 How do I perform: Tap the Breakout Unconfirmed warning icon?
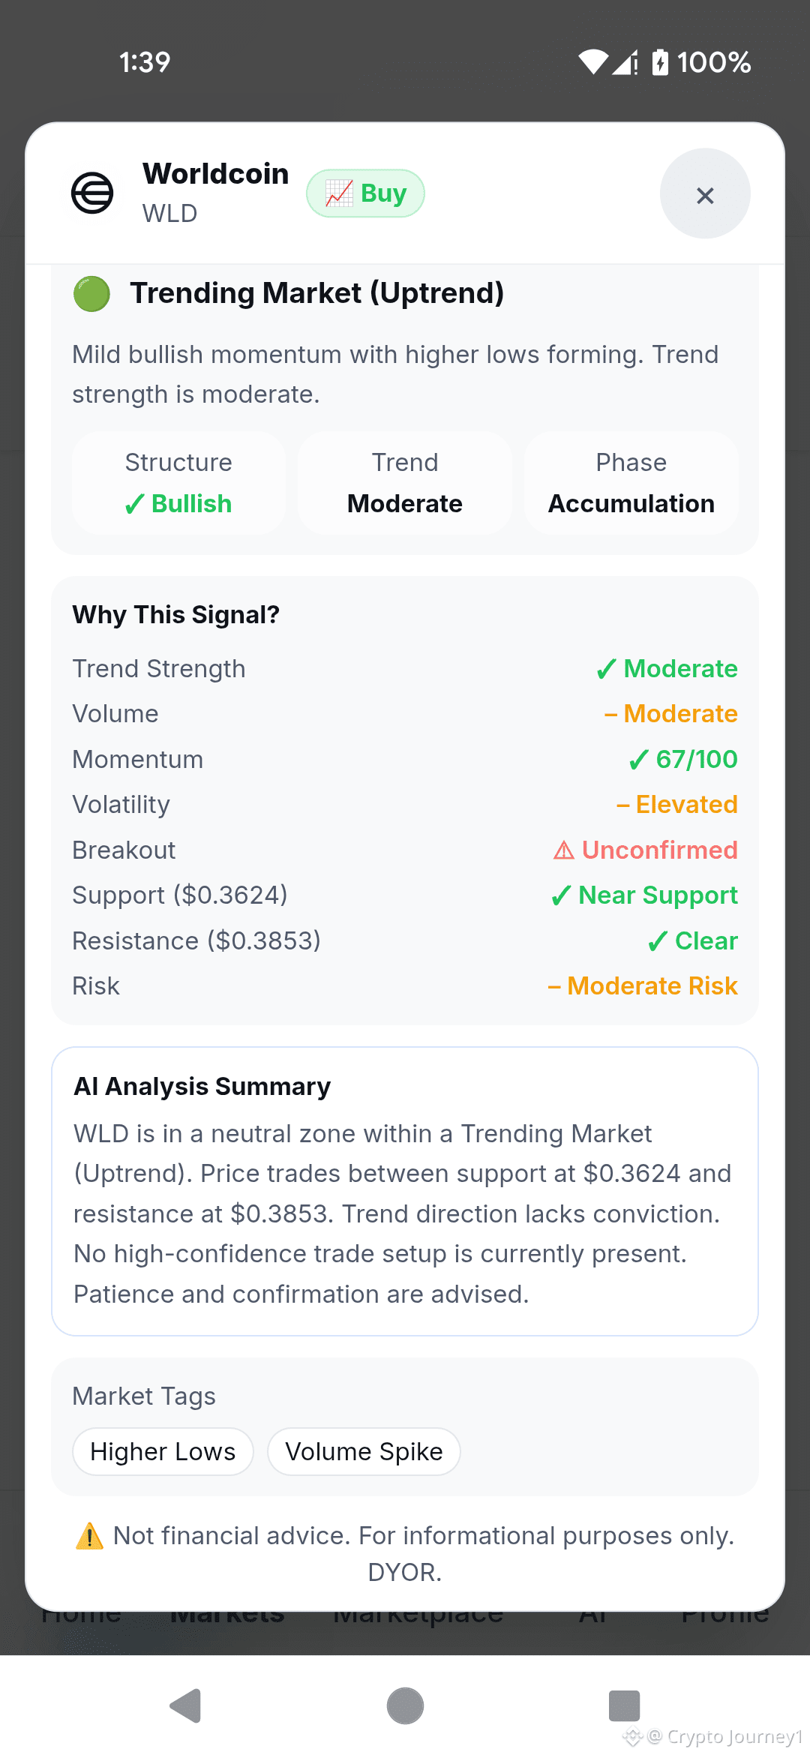click(563, 850)
